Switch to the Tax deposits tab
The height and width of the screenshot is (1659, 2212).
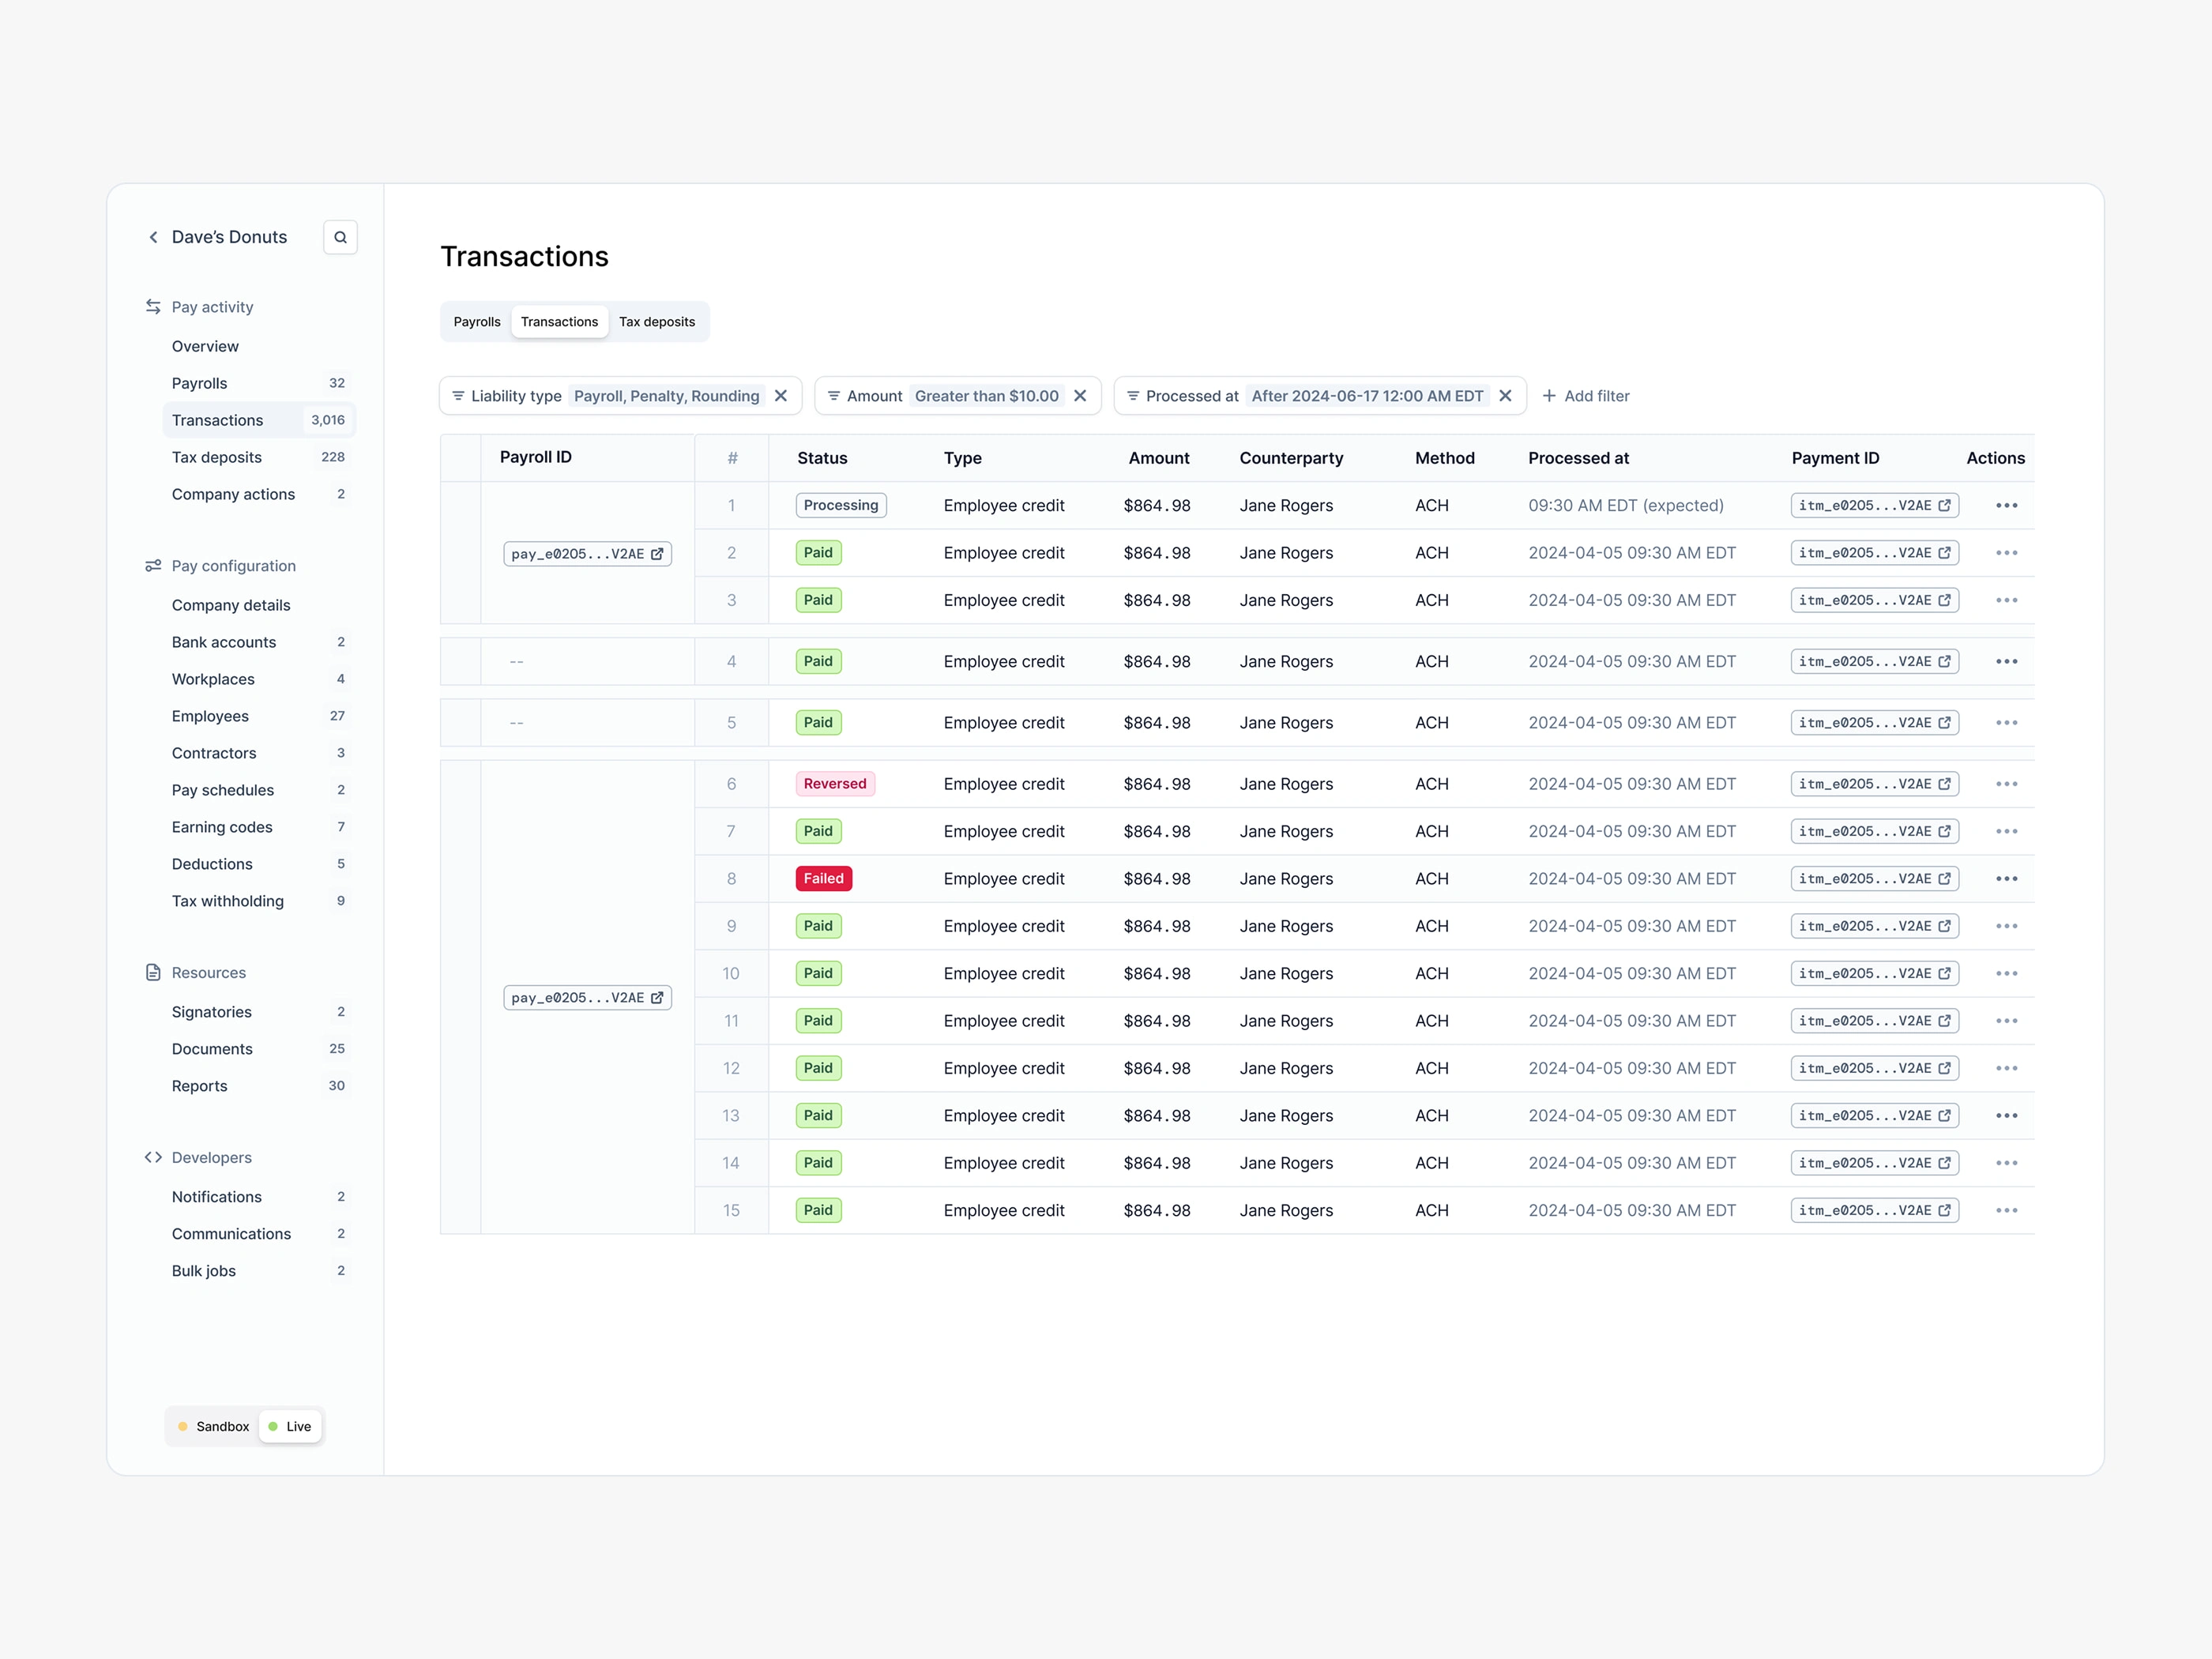point(656,322)
